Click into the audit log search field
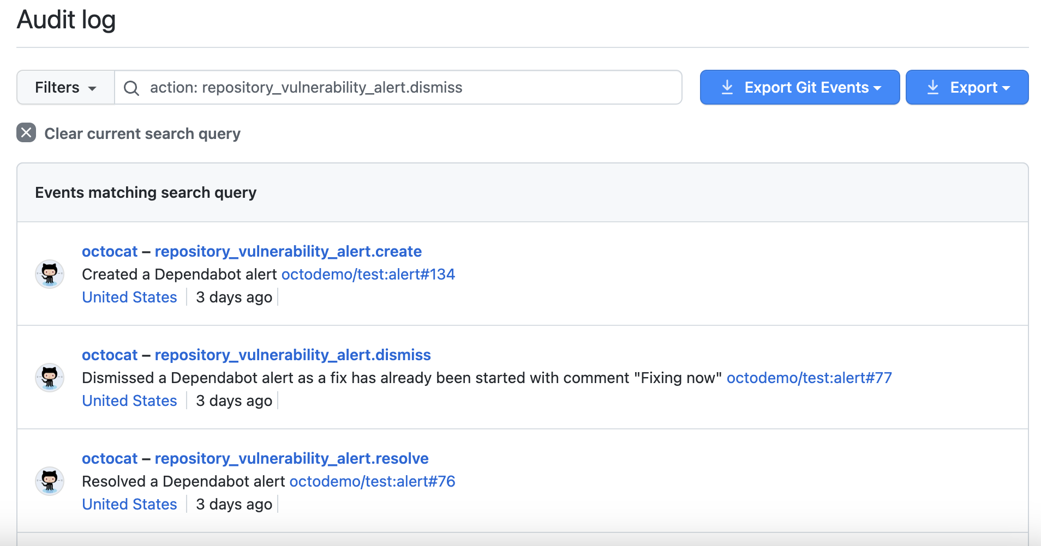Image resolution: width=1041 pixels, height=546 pixels. point(382,87)
